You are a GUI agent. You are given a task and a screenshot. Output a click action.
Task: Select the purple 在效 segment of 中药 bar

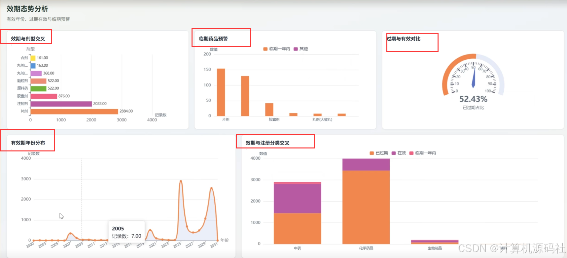(x=297, y=198)
